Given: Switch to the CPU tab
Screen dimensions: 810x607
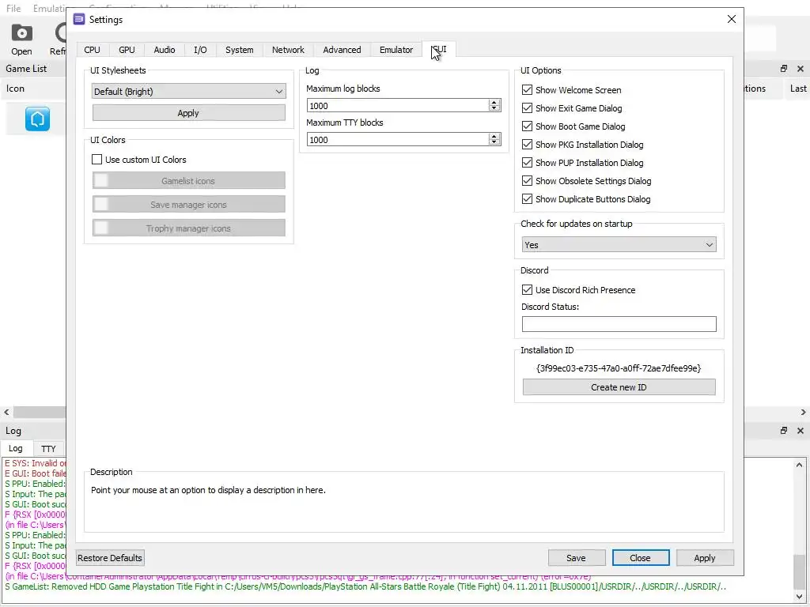Looking at the screenshot, I should [x=92, y=50].
